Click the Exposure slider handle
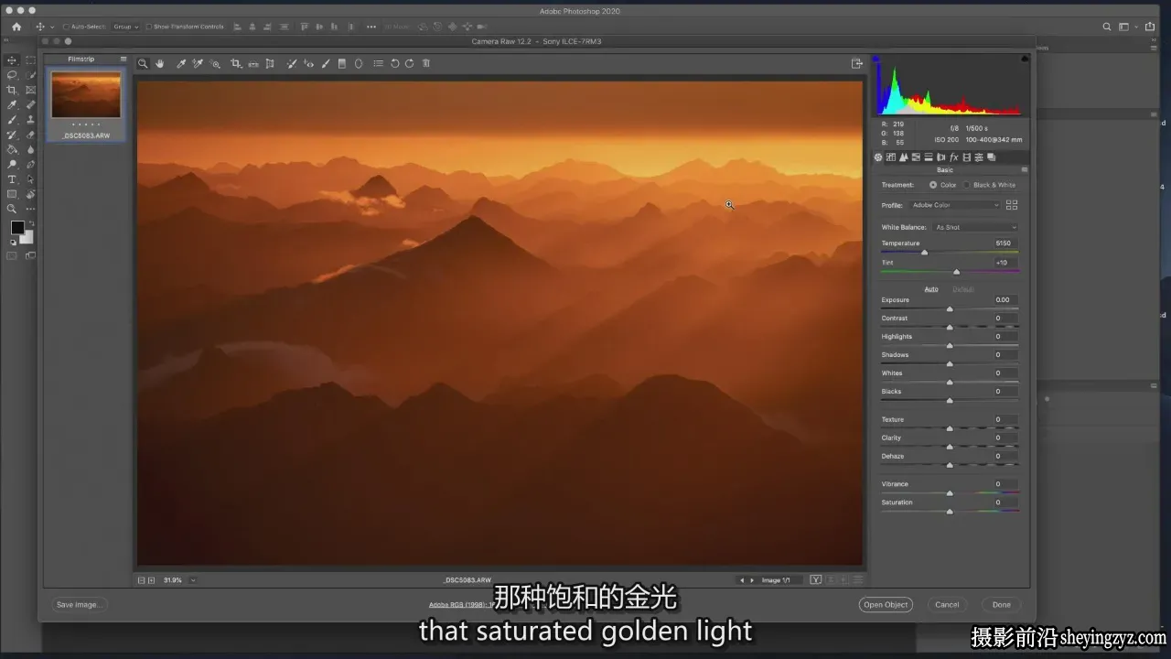 point(950,309)
